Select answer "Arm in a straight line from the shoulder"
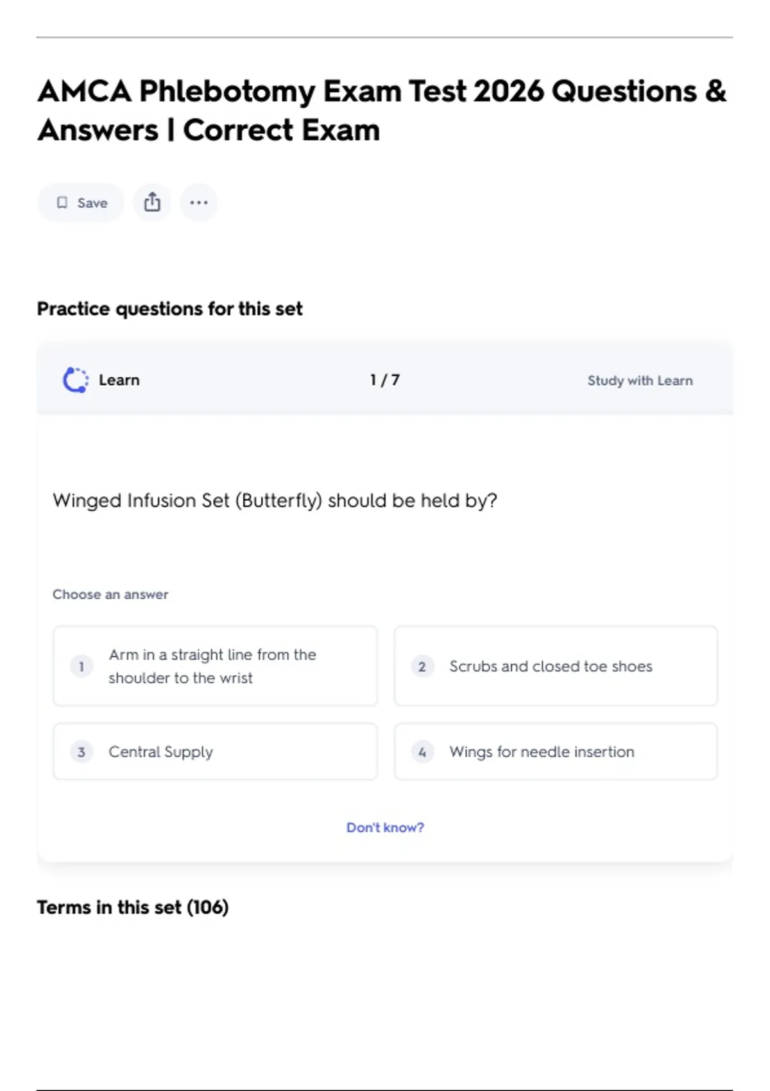 click(x=212, y=666)
